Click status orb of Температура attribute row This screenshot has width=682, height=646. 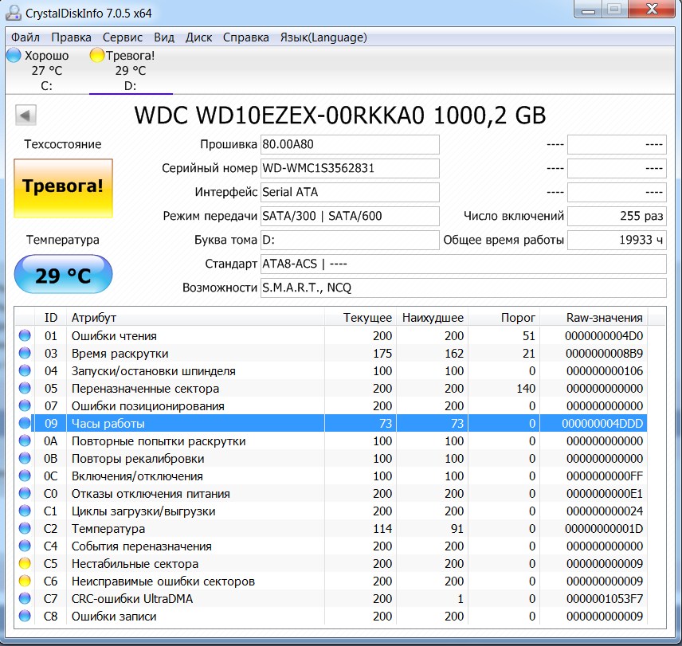coord(25,529)
